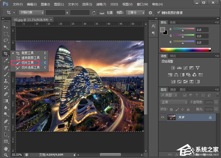
Task: Open the 正常 blend mode dropdown
Action: 173,102
